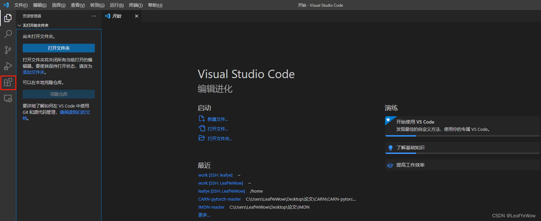
Task: Open the 运行(R) menu
Action: tap(117, 5)
